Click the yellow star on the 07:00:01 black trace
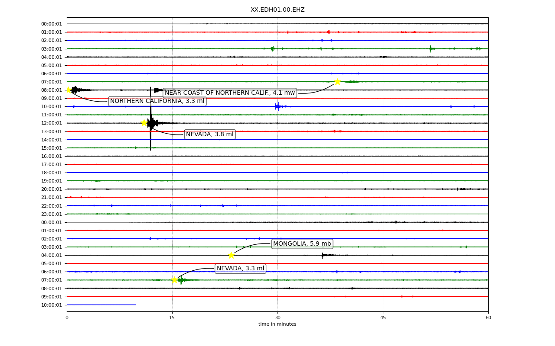This screenshot has height=346, width=555. (337, 82)
